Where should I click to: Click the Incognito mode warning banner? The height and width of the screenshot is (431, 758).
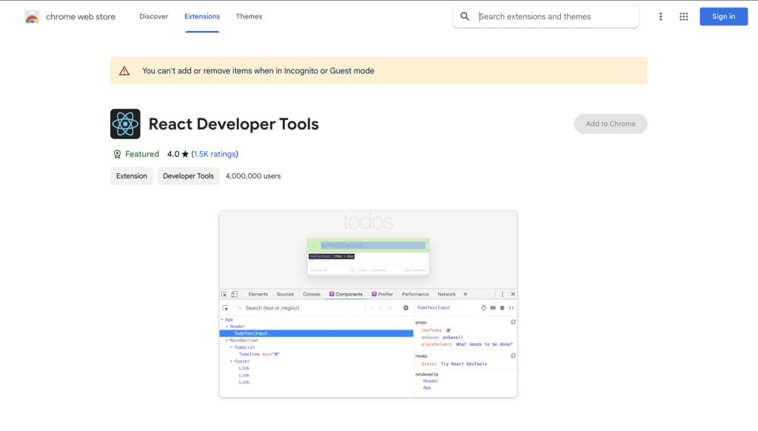[378, 70]
